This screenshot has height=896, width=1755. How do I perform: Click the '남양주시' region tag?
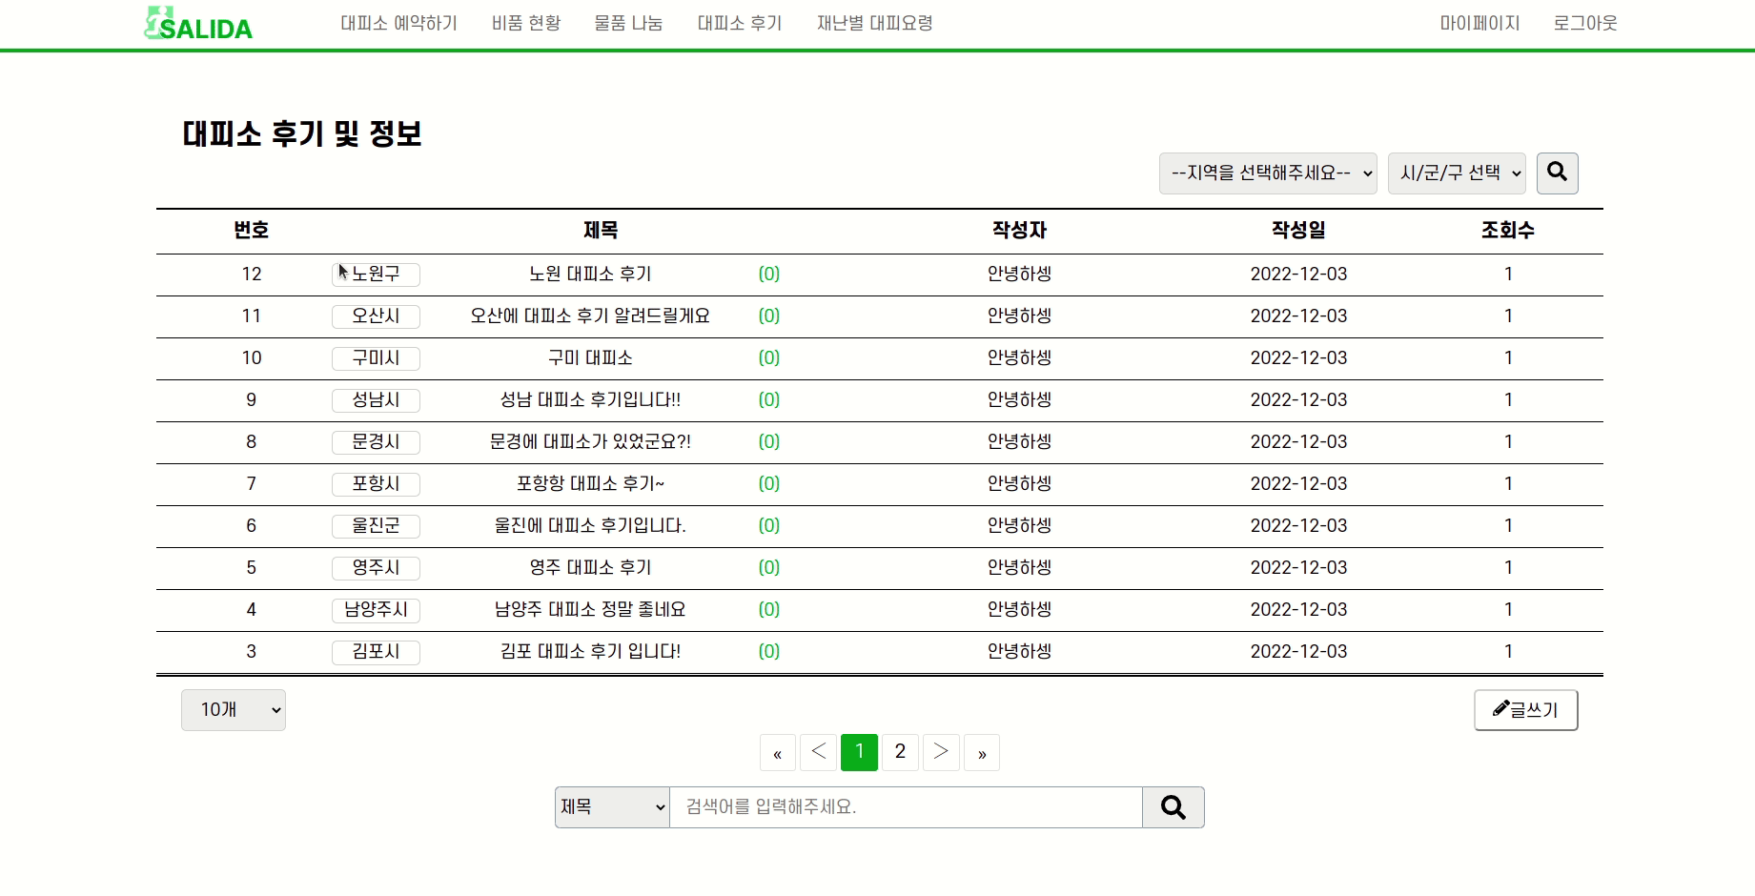coord(376,610)
